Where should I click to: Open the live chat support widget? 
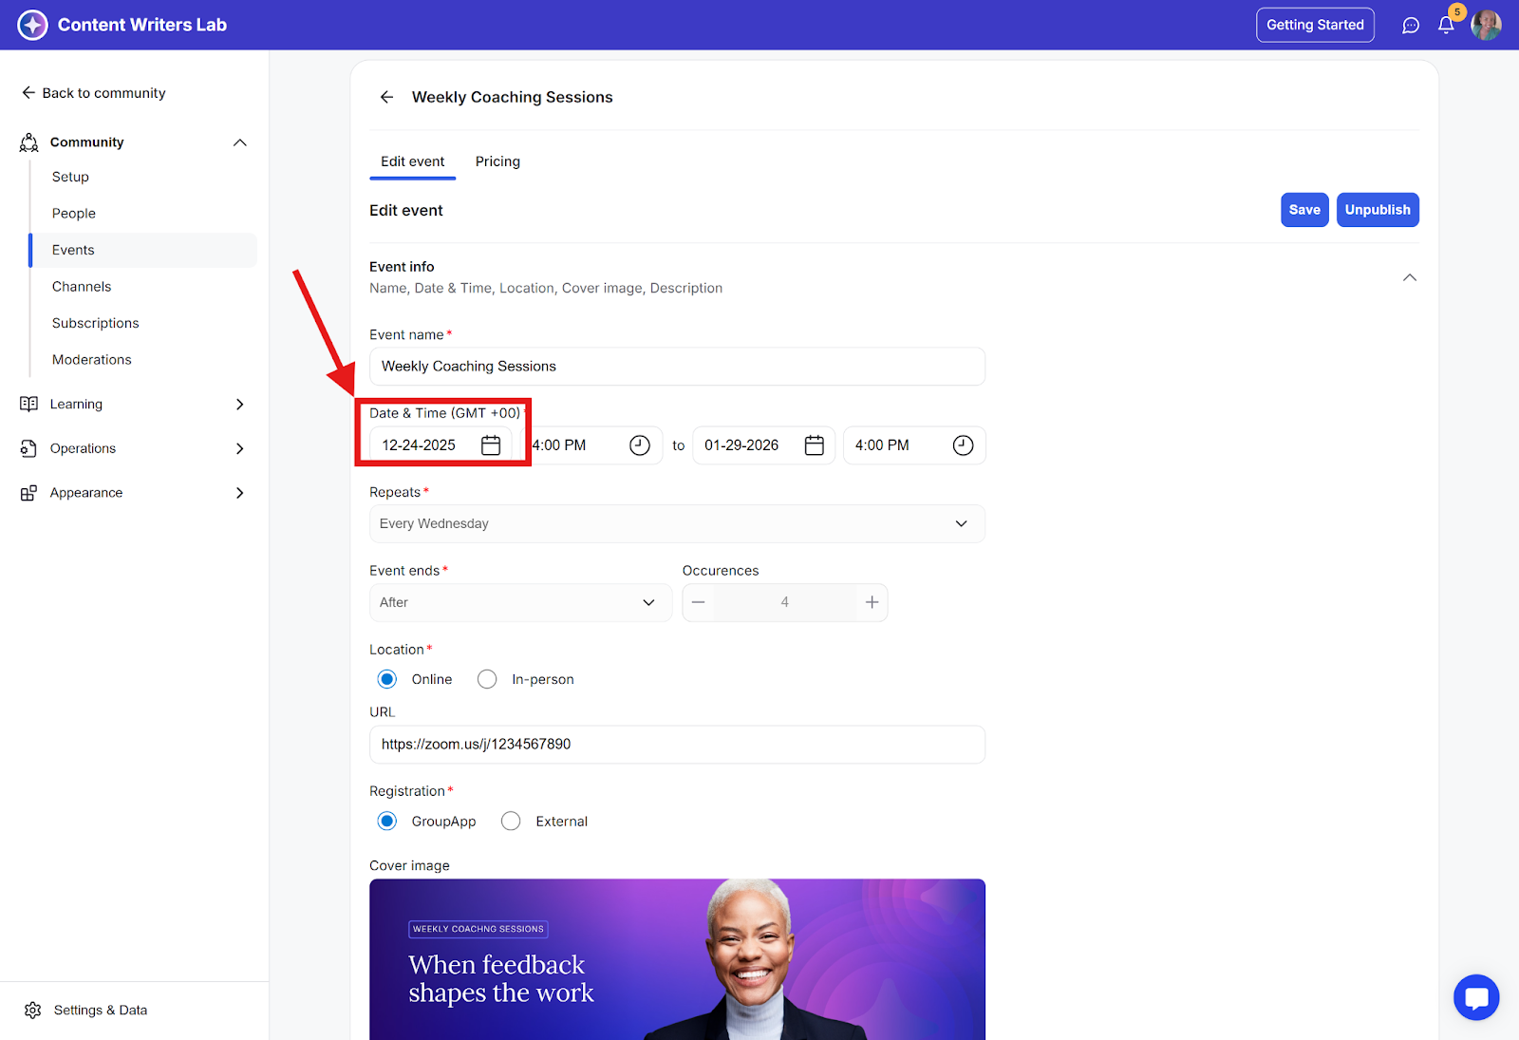point(1475,997)
